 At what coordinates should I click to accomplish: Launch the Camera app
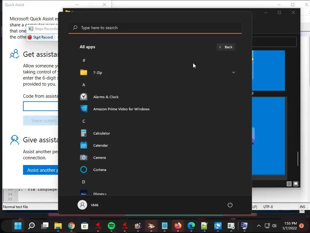pos(157,158)
